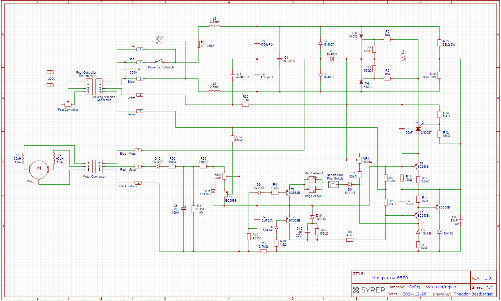Open the syrep.no/repair company link

tap(433, 287)
